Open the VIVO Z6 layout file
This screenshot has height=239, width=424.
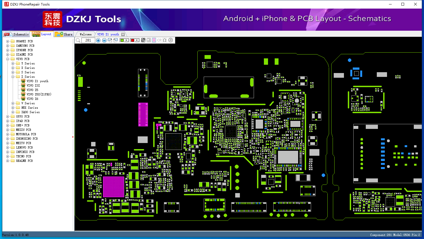pyautogui.click(x=32, y=99)
